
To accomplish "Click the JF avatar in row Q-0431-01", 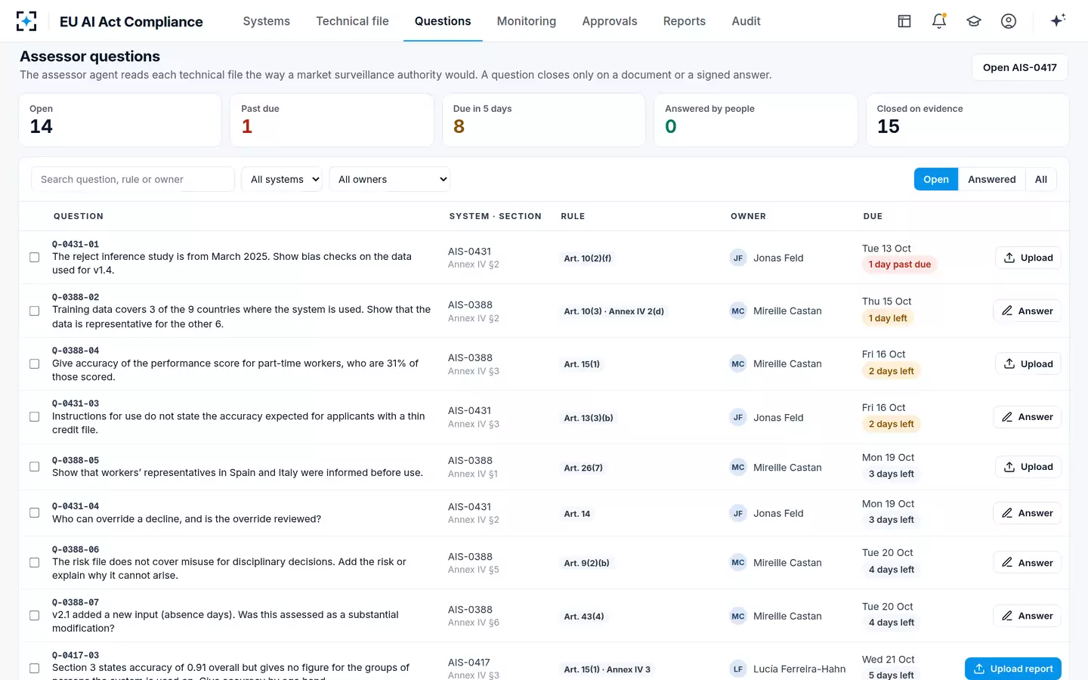I will (738, 258).
